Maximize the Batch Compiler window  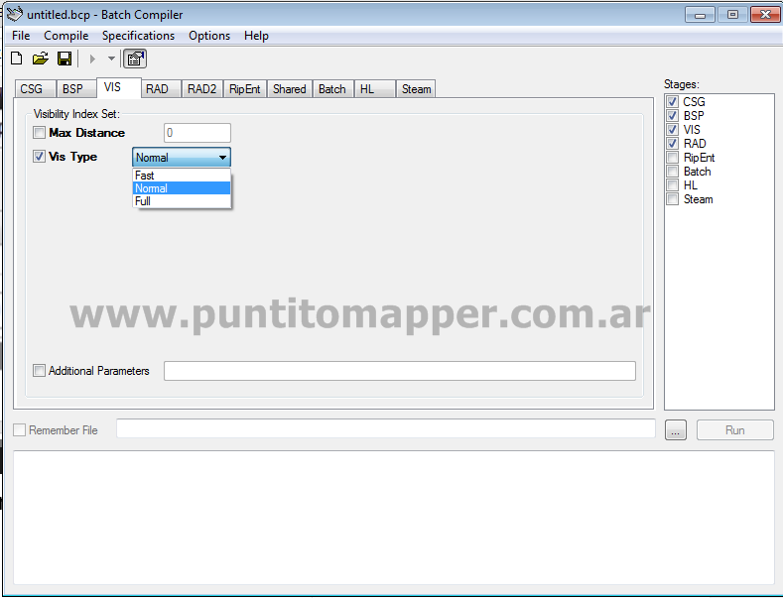pyautogui.click(x=732, y=15)
